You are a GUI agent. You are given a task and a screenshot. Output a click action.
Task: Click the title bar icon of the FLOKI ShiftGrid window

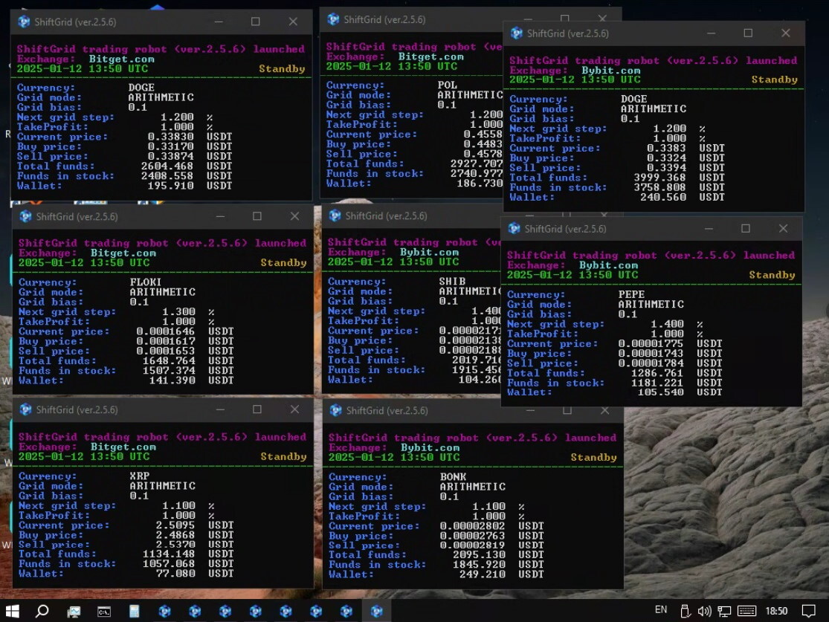[25, 217]
